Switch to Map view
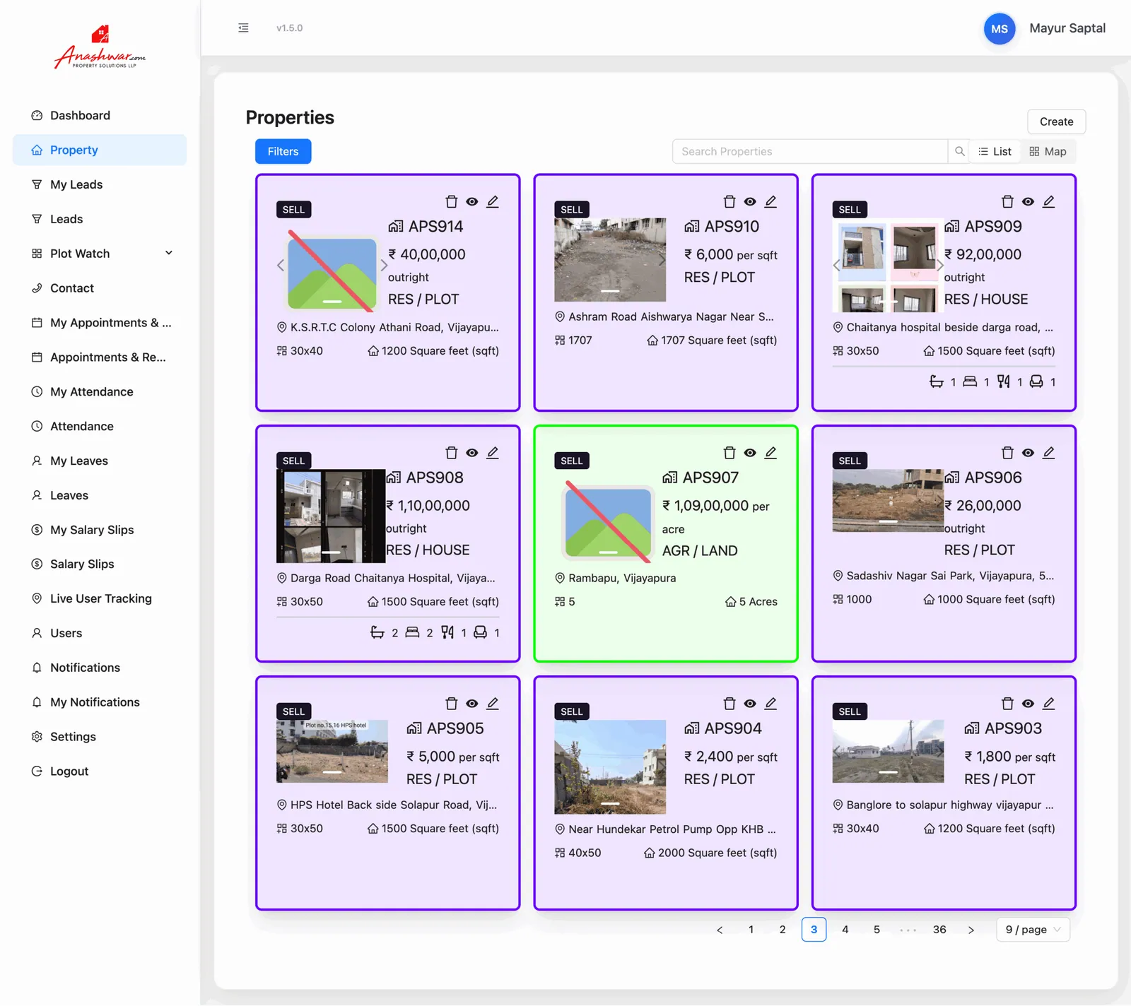The height and width of the screenshot is (1006, 1131). pyautogui.click(x=1048, y=151)
